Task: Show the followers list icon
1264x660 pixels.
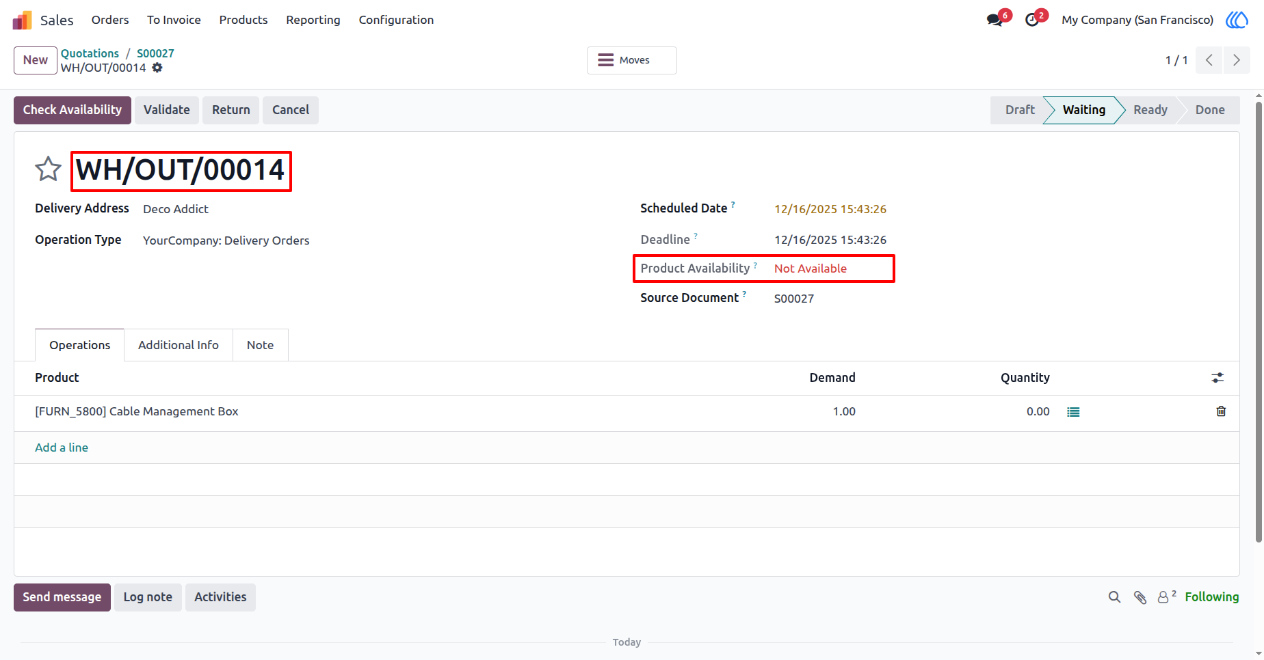Action: (1166, 596)
